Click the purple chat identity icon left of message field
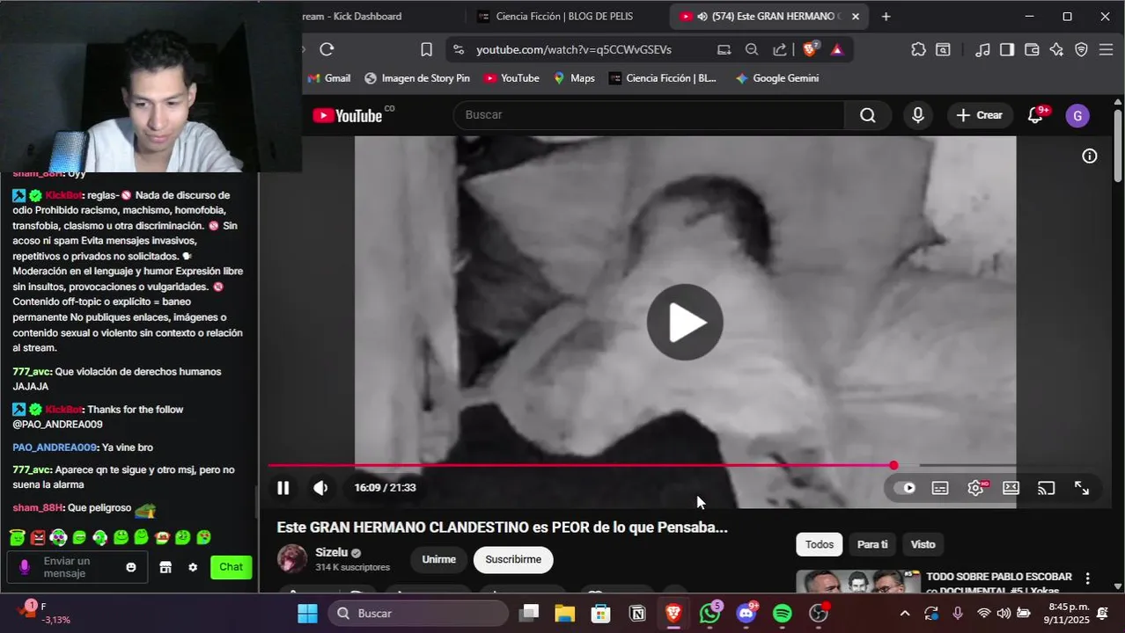 [x=24, y=567]
